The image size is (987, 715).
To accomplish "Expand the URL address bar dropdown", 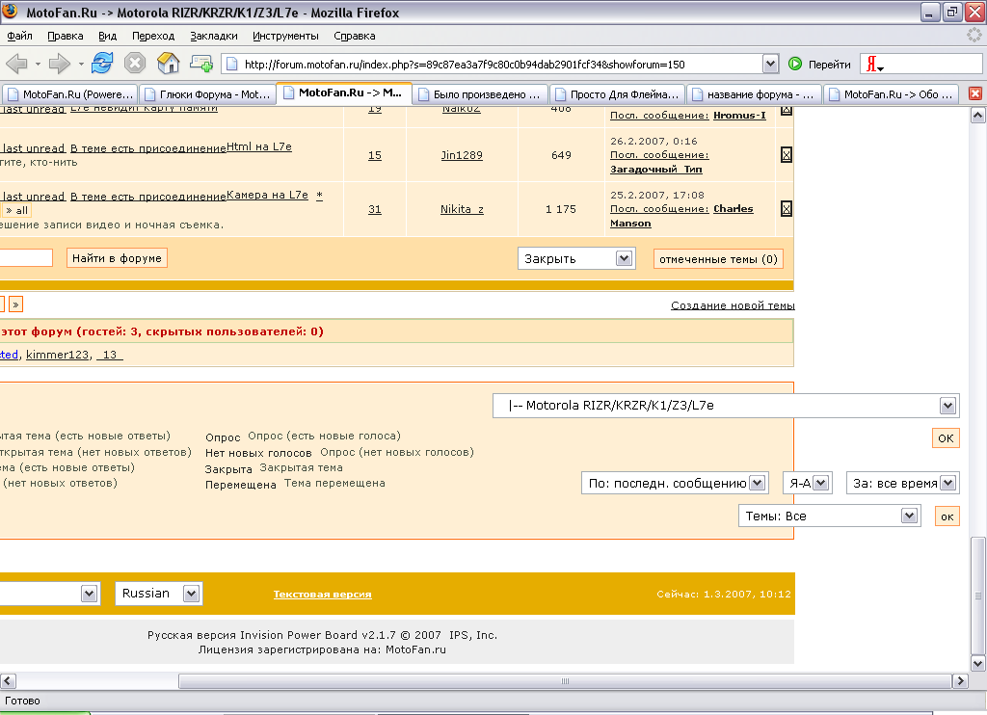I will 770,64.
